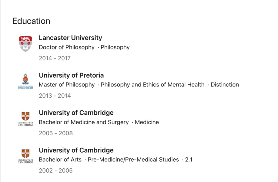Click the Distinction grade label
The width and height of the screenshot is (278, 182).
click(225, 85)
